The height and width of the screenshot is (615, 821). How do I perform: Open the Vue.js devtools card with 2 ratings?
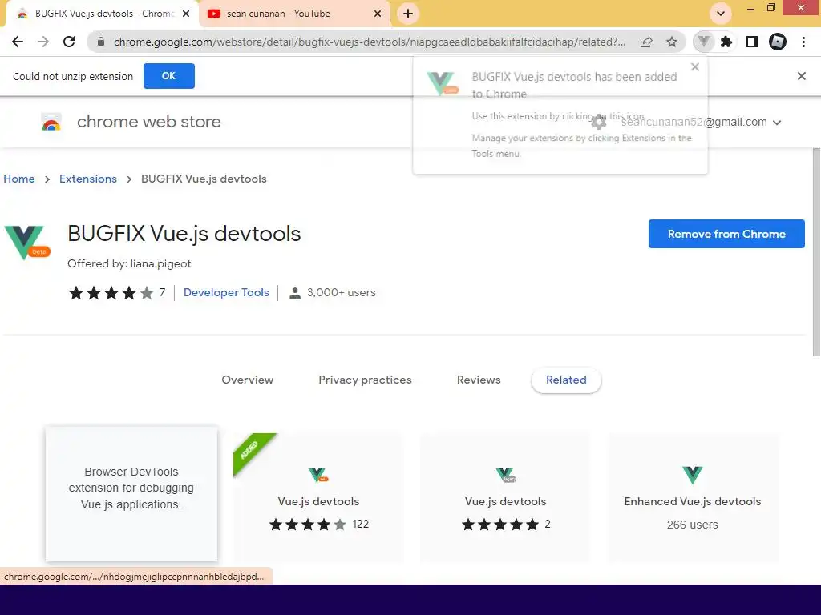505,496
